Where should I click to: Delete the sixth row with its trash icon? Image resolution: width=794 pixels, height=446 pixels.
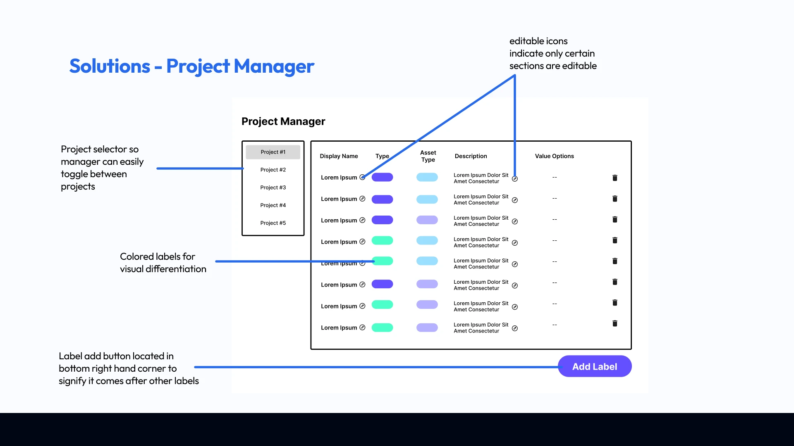click(615, 282)
